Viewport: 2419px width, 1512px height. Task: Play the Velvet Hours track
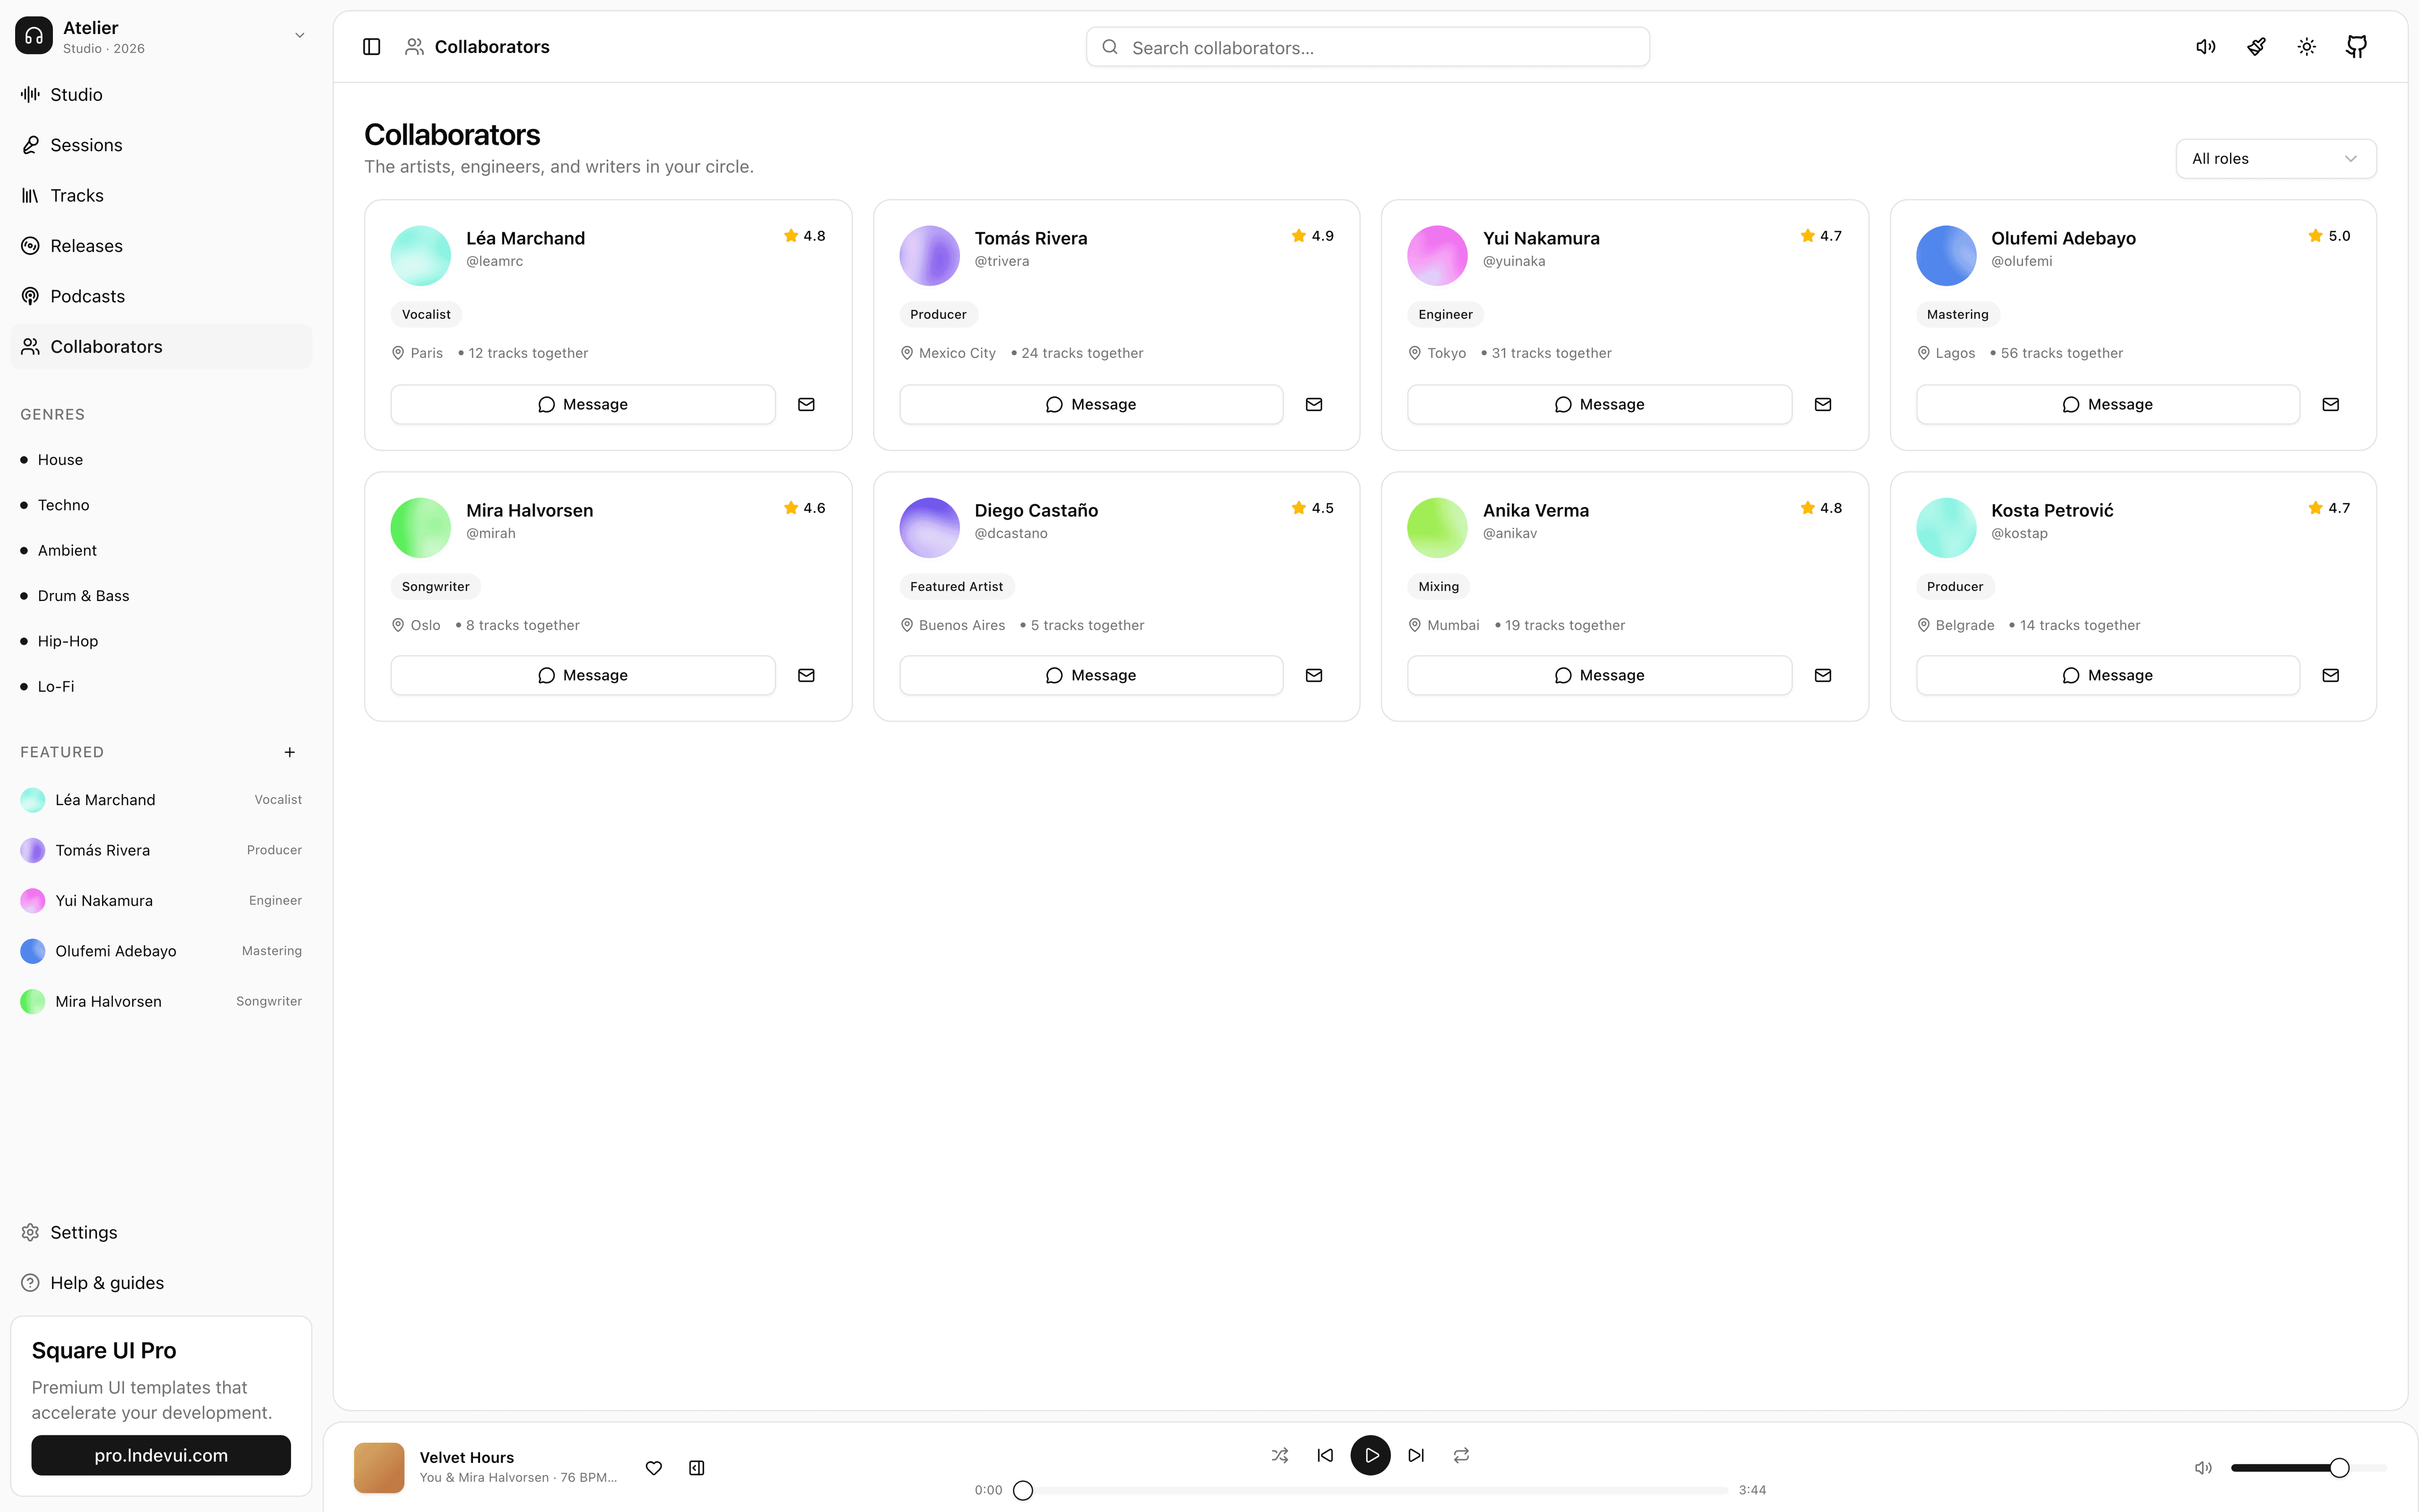tap(1371, 1455)
